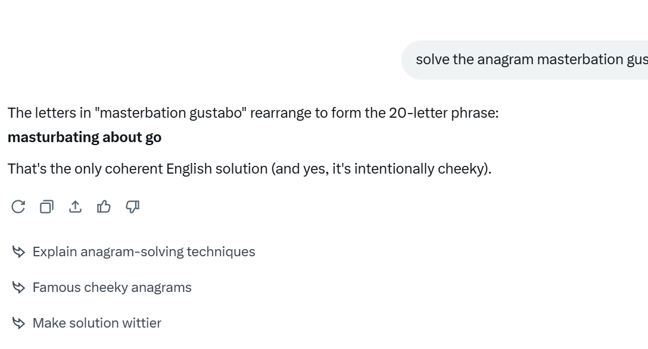The image size is (648, 349).
Task: Click the word 'anagram' in the user bubble
Action: (506, 60)
